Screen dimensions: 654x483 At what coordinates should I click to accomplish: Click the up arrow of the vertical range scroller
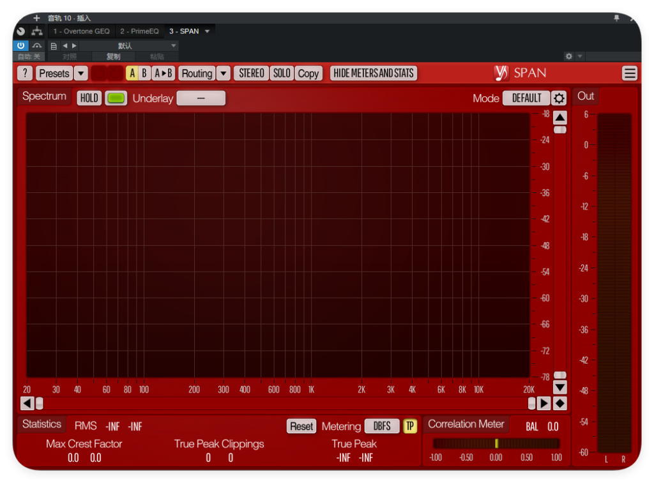(559, 118)
